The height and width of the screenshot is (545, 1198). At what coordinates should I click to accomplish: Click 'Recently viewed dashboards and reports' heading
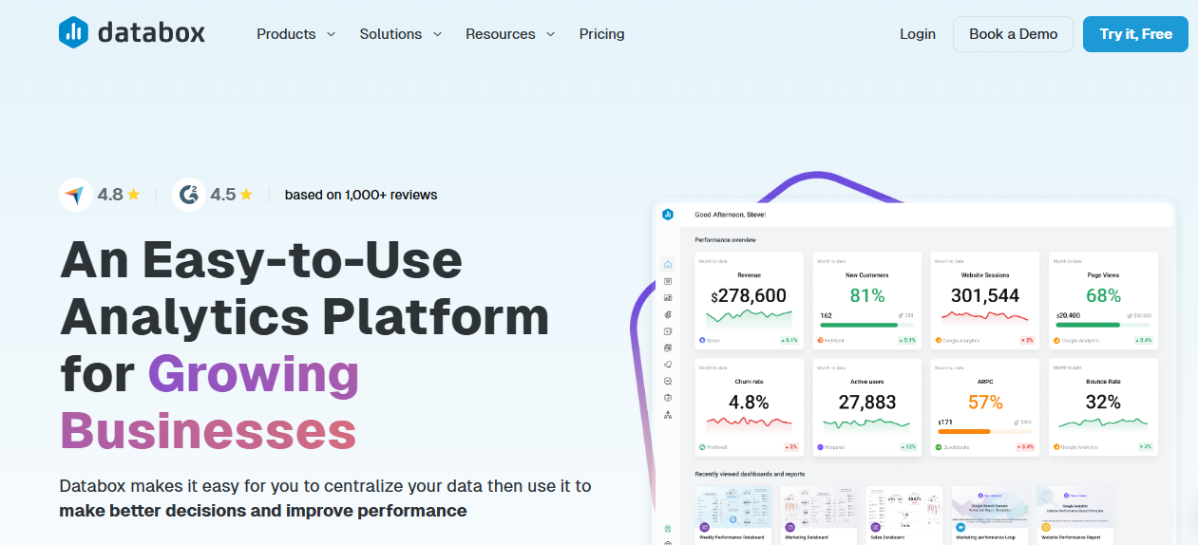[750, 474]
